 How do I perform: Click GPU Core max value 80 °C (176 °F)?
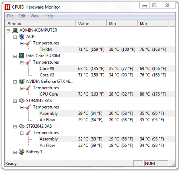click(x=153, y=94)
